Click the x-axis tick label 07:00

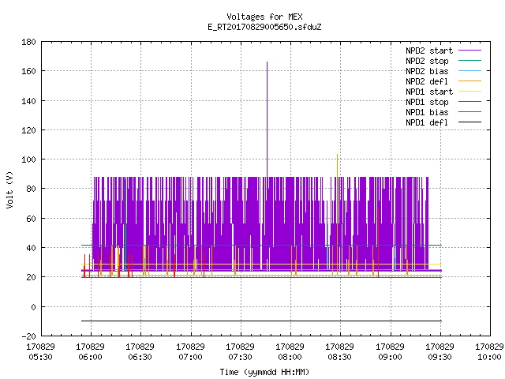[x=190, y=357]
